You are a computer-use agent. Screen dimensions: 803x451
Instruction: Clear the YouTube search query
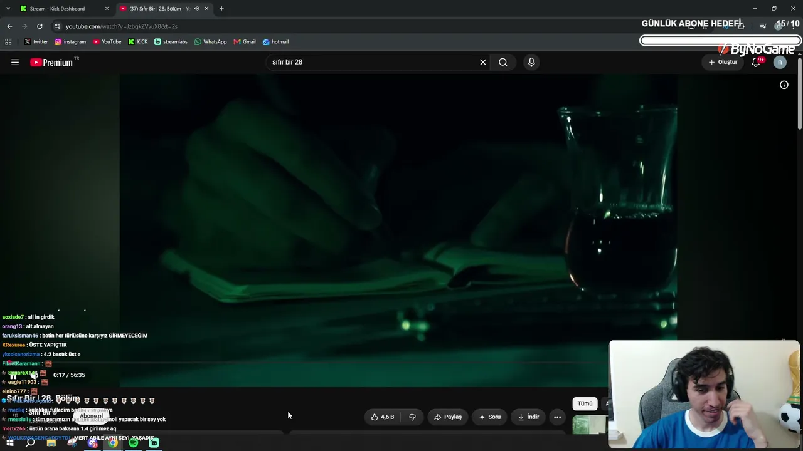pyautogui.click(x=483, y=62)
